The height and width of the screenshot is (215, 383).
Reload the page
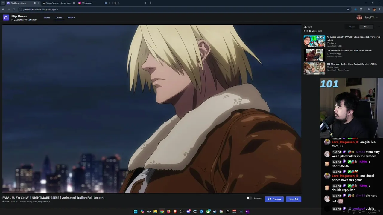[x=14, y=9]
